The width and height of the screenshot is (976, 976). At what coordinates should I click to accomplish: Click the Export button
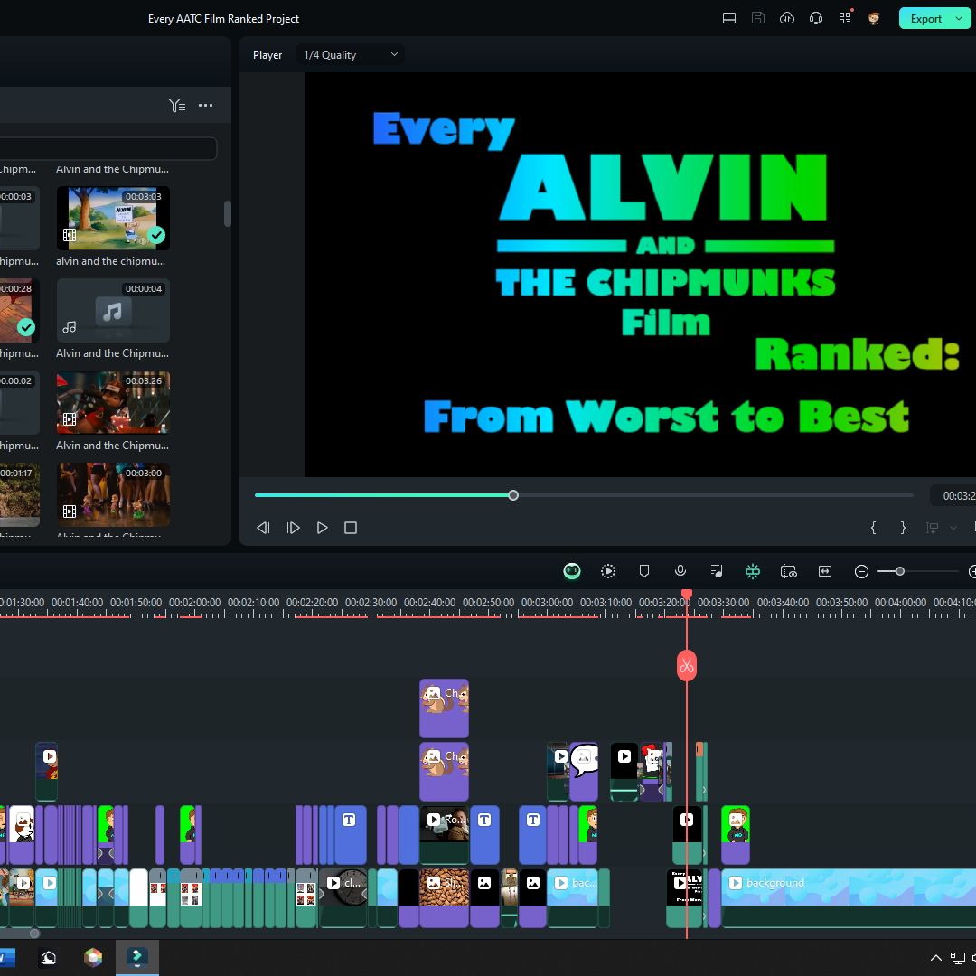pos(925,18)
